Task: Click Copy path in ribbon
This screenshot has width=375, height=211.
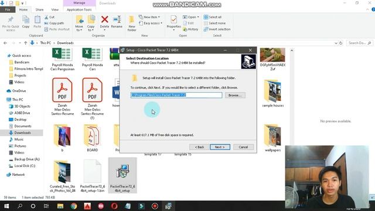Action: pos(54,23)
